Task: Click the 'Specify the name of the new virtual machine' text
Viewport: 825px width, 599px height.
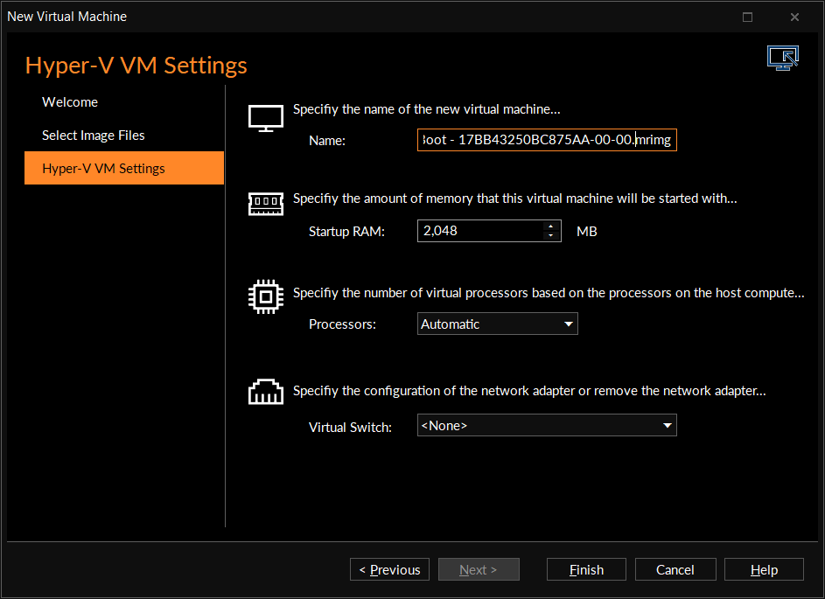Action: point(427,108)
